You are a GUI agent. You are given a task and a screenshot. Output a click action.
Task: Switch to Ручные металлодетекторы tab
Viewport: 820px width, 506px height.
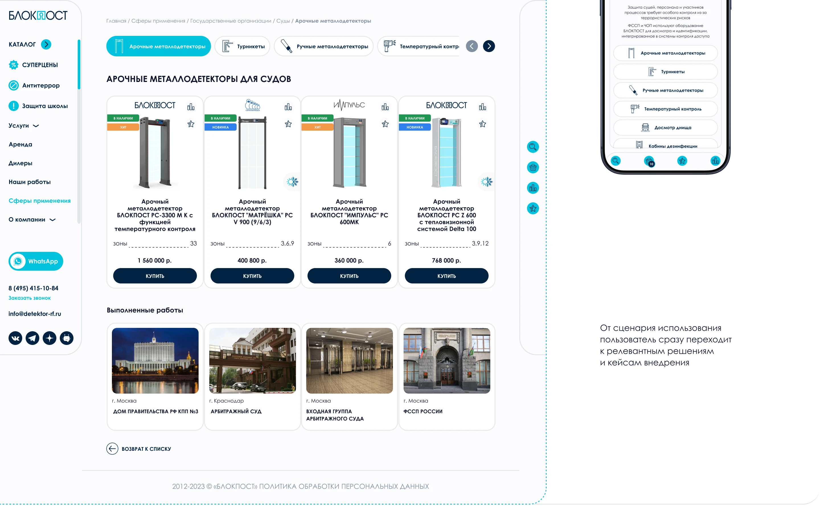pyautogui.click(x=324, y=46)
